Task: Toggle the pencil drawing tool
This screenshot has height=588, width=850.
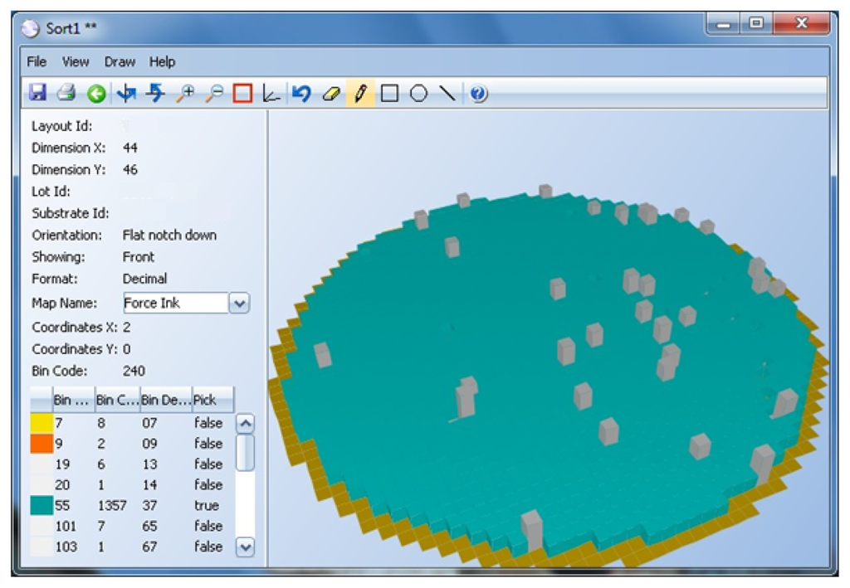Action: (359, 94)
